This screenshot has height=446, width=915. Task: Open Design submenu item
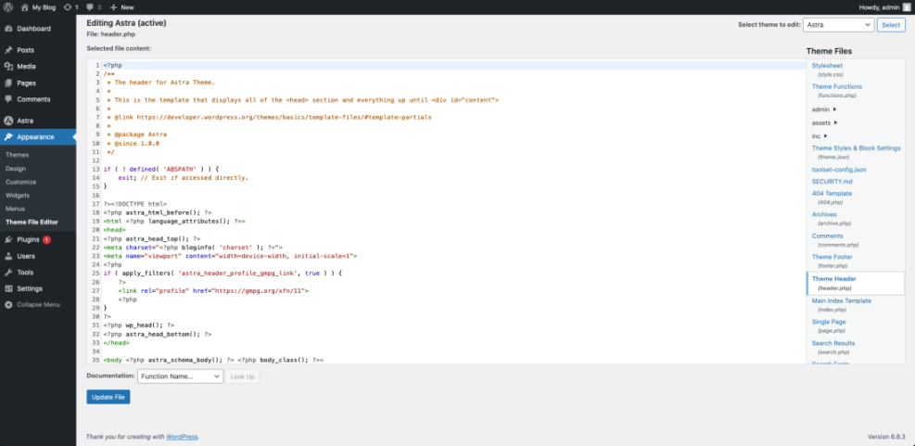[16, 168]
